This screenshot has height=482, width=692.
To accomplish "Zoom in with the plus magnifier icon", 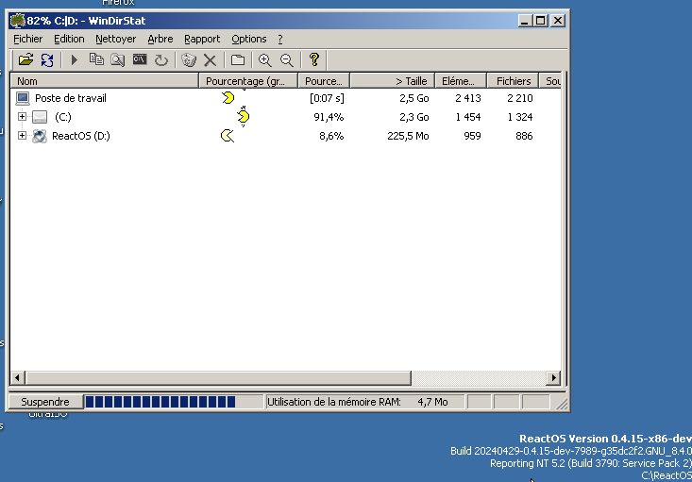I will [264, 59].
